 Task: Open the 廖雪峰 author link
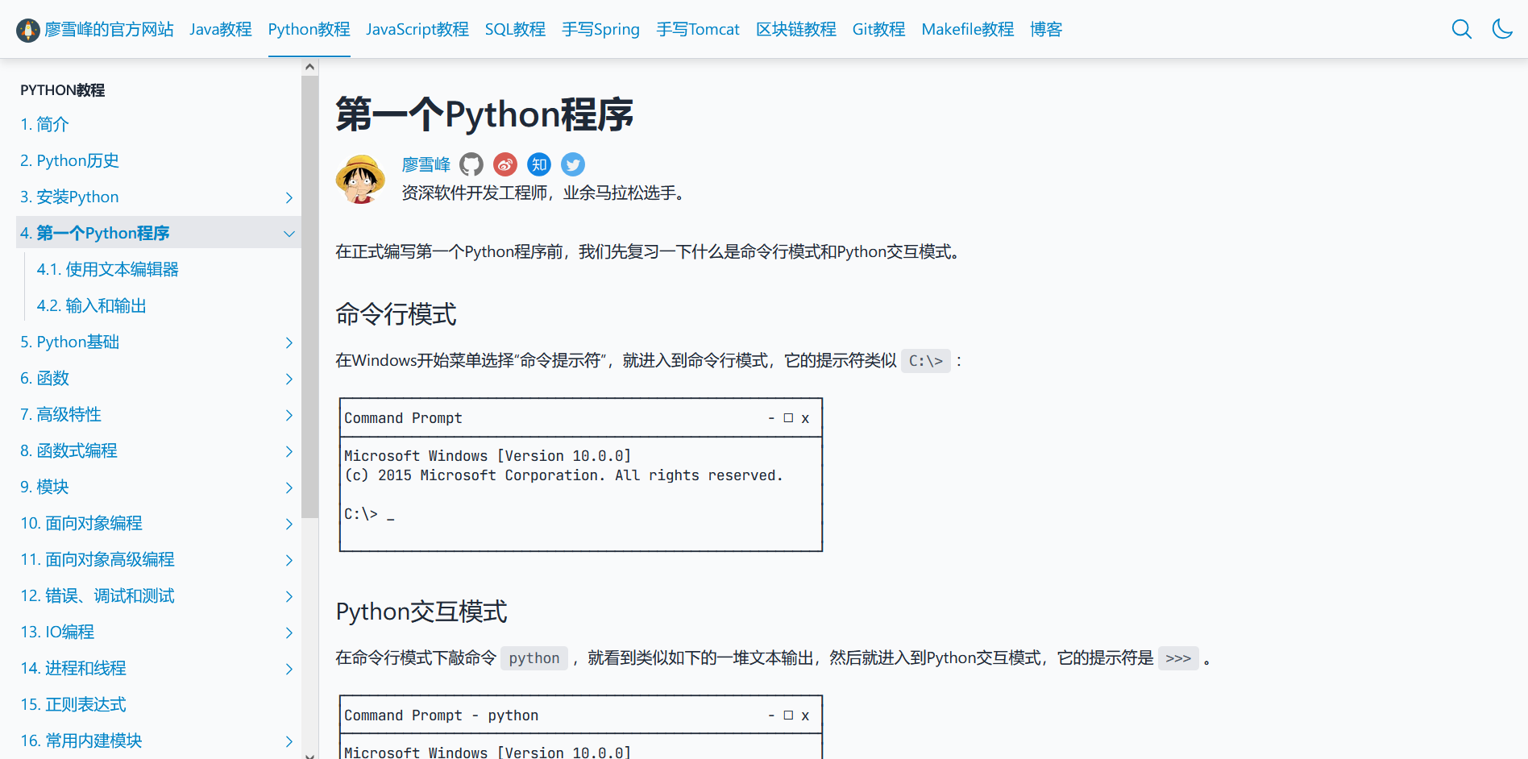426,164
